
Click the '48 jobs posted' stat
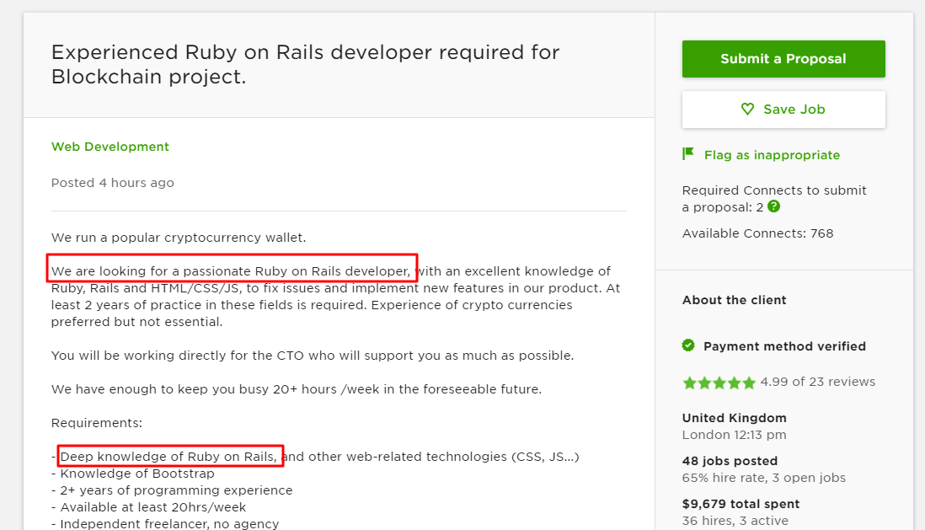click(730, 461)
